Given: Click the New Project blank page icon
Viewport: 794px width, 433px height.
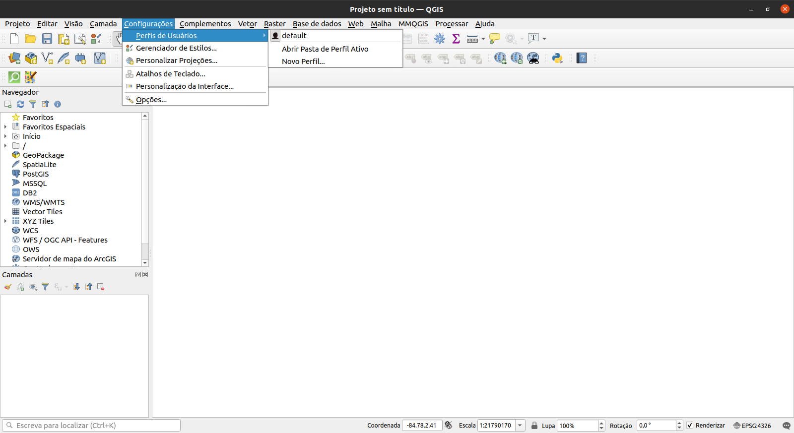Looking at the screenshot, I should (x=14, y=39).
